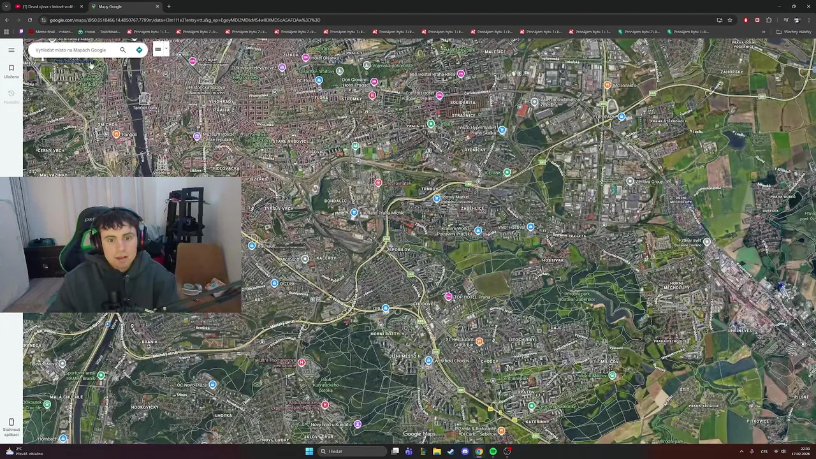Expand the dropdown arrow beside the keyboard icon
The height and width of the screenshot is (459, 816).
[x=166, y=48]
